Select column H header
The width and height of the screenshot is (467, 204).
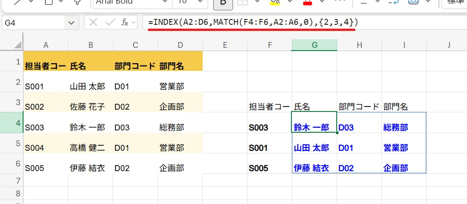coord(359,45)
